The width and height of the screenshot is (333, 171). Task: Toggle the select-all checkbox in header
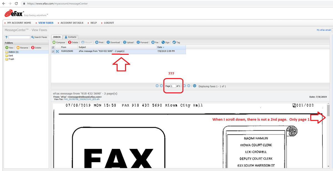53,47
